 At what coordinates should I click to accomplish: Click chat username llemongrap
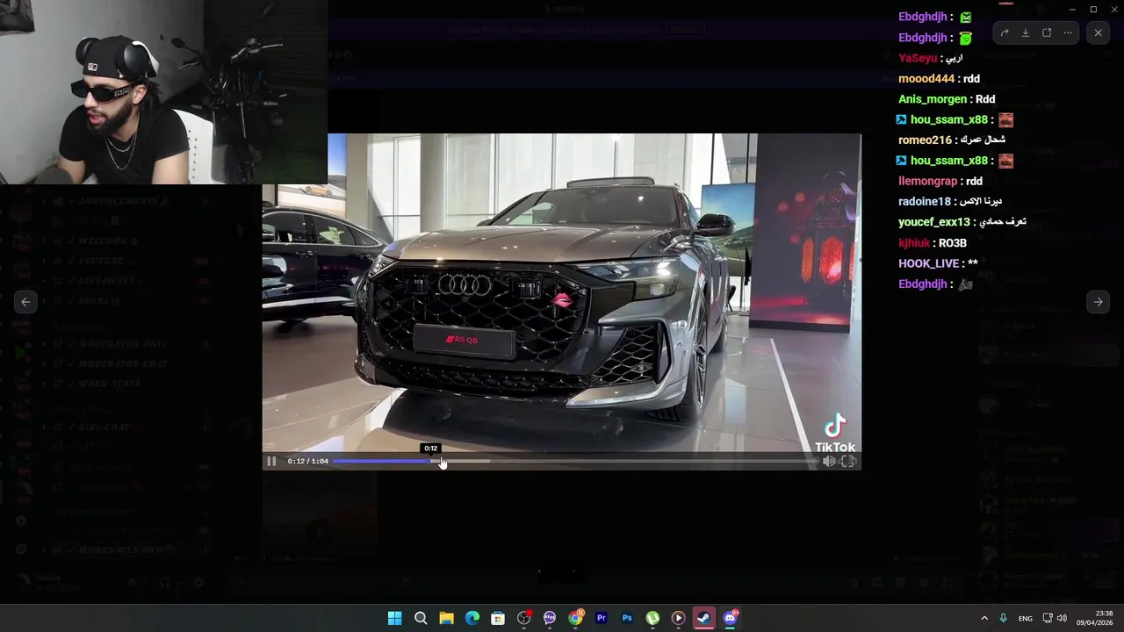point(928,181)
